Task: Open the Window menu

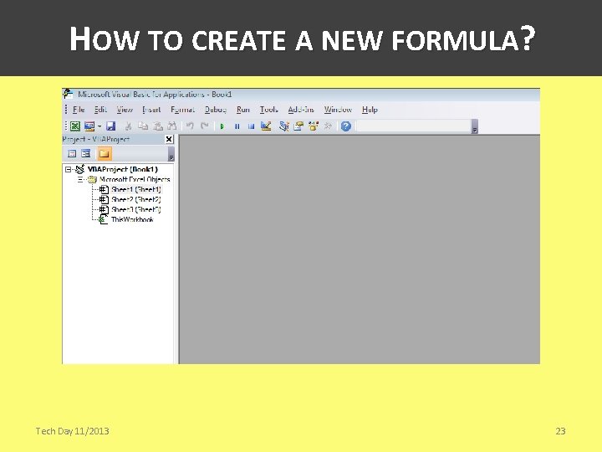Action: [x=338, y=110]
